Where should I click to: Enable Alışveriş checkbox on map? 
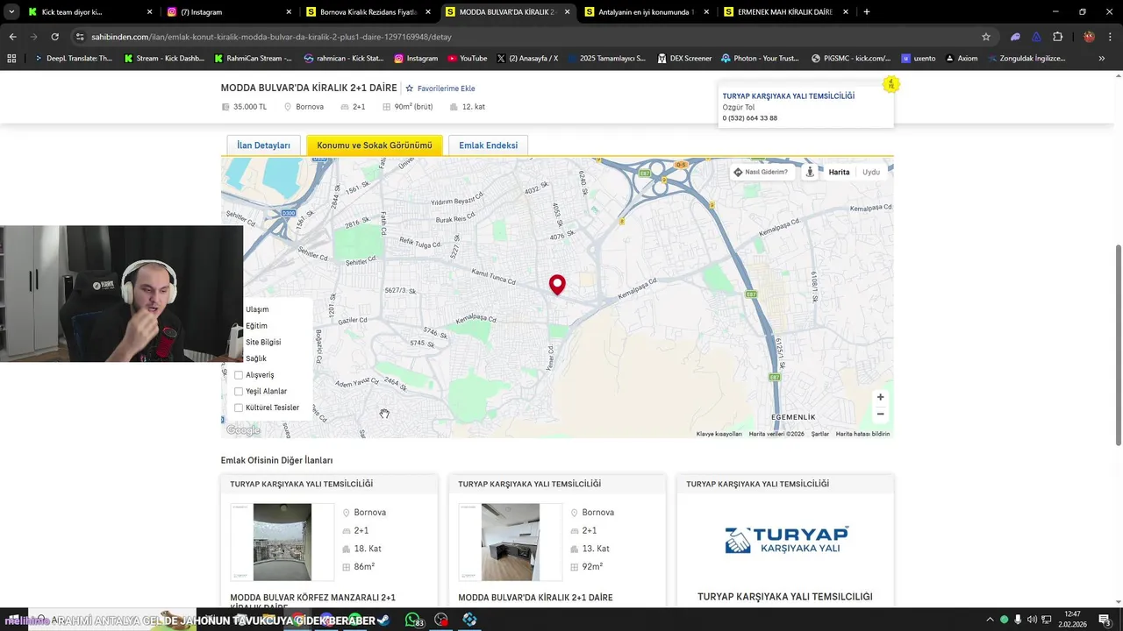239,375
